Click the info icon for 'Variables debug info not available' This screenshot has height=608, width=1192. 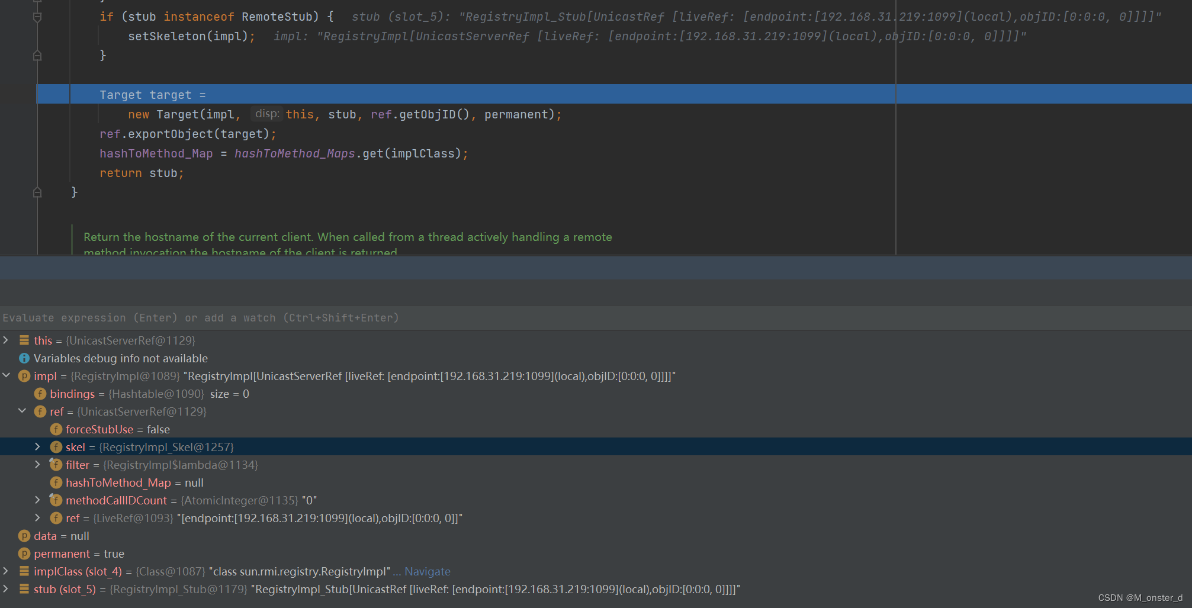click(24, 358)
